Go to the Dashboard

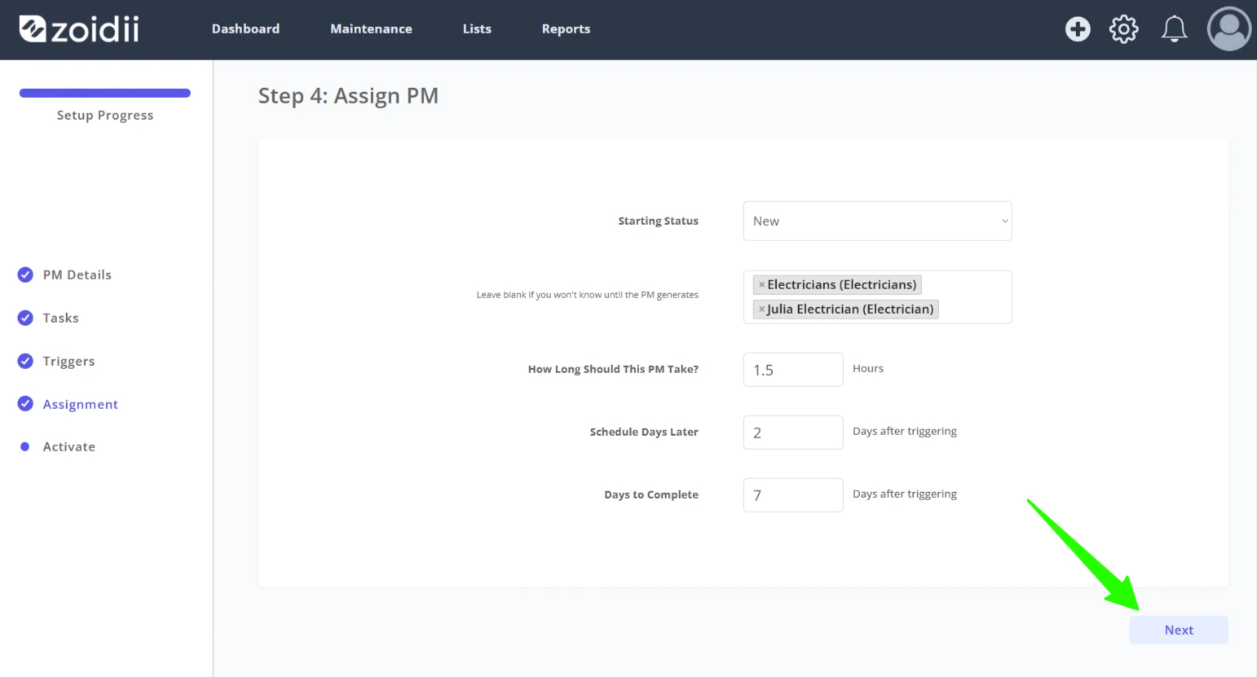(x=245, y=29)
